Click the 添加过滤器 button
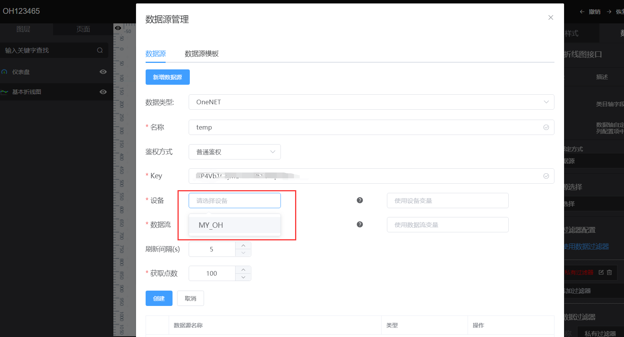This screenshot has height=337, width=624. click(x=594, y=291)
